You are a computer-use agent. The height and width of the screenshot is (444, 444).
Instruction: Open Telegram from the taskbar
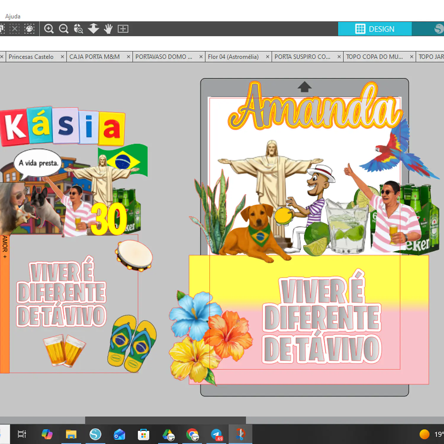216,434
